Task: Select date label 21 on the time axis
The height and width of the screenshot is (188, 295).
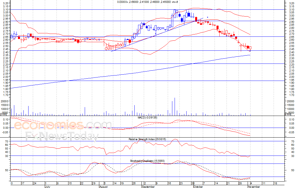Action: coord(228,183)
